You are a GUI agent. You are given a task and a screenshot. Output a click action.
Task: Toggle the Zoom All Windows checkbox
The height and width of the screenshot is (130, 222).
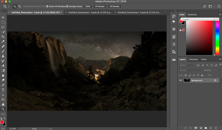tap(47, 6)
